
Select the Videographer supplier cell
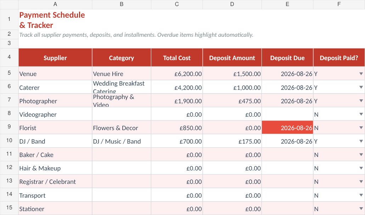click(55, 114)
